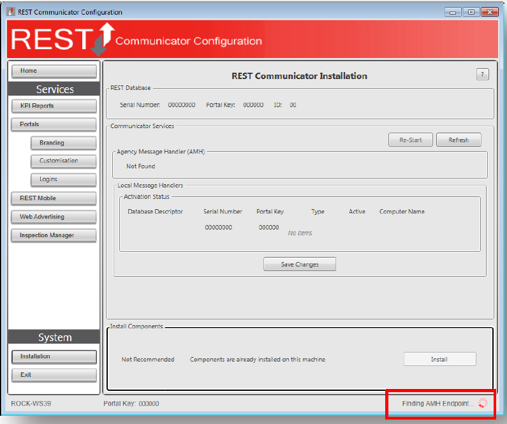The width and height of the screenshot is (507, 424).
Task: Maximize the REST Communicator Configuration window
Action: tap(471, 12)
